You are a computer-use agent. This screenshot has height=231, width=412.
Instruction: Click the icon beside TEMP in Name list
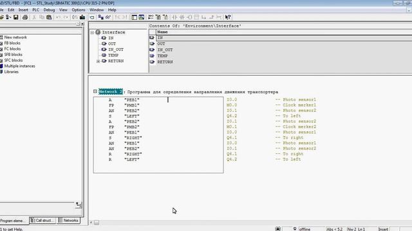(x=152, y=56)
